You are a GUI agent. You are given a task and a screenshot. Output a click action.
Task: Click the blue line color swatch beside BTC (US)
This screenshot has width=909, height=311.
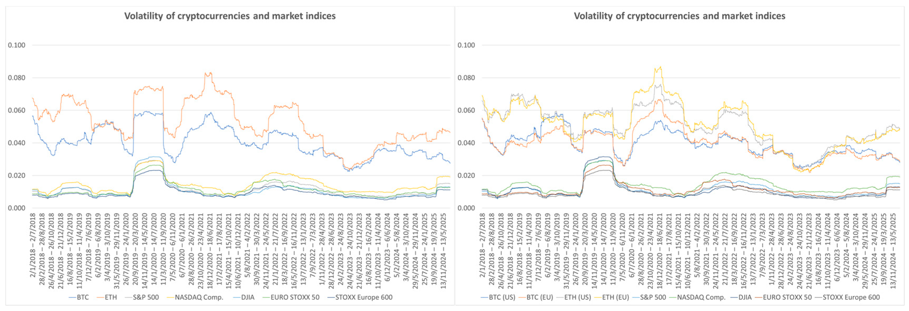[x=484, y=298]
